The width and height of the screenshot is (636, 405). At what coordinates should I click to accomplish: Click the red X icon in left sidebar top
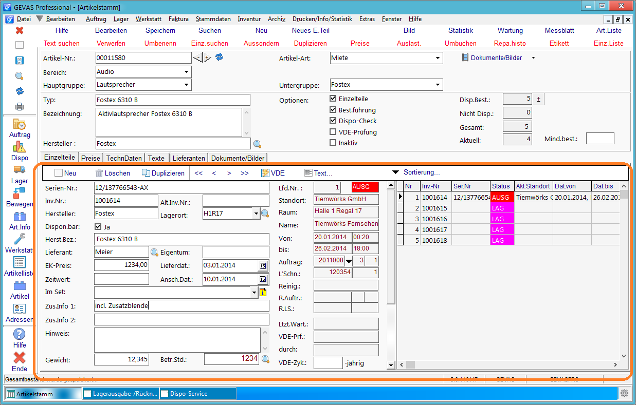(20, 31)
